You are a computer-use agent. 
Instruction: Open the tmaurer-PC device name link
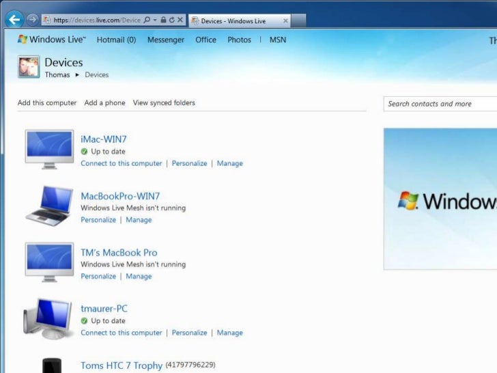tap(104, 308)
